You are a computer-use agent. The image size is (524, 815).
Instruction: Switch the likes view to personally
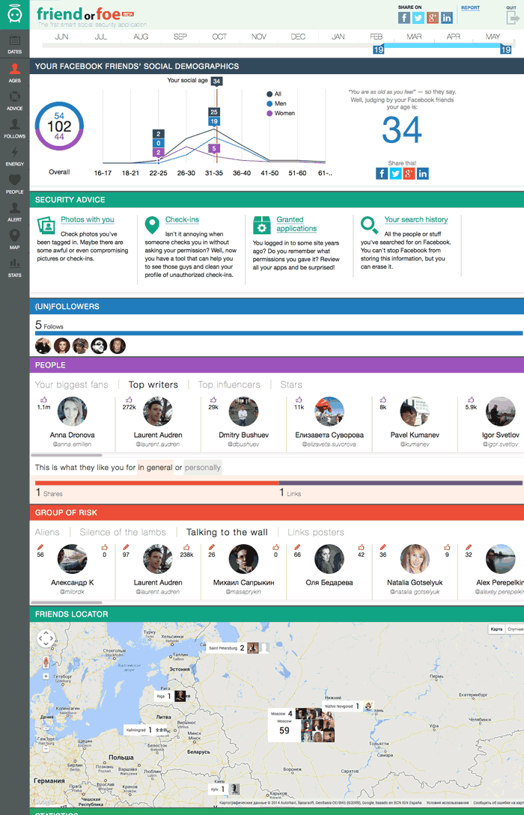(x=202, y=468)
